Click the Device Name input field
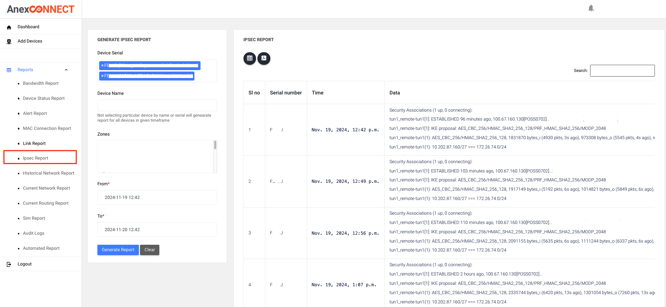The height and width of the screenshot is (307, 666). pos(157,106)
